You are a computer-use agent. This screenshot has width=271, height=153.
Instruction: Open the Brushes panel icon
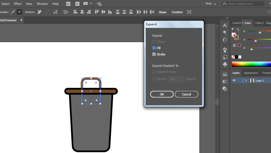pyautogui.click(x=225, y=50)
